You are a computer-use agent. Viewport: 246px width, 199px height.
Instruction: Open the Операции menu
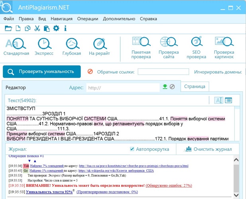tap(88, 19)
